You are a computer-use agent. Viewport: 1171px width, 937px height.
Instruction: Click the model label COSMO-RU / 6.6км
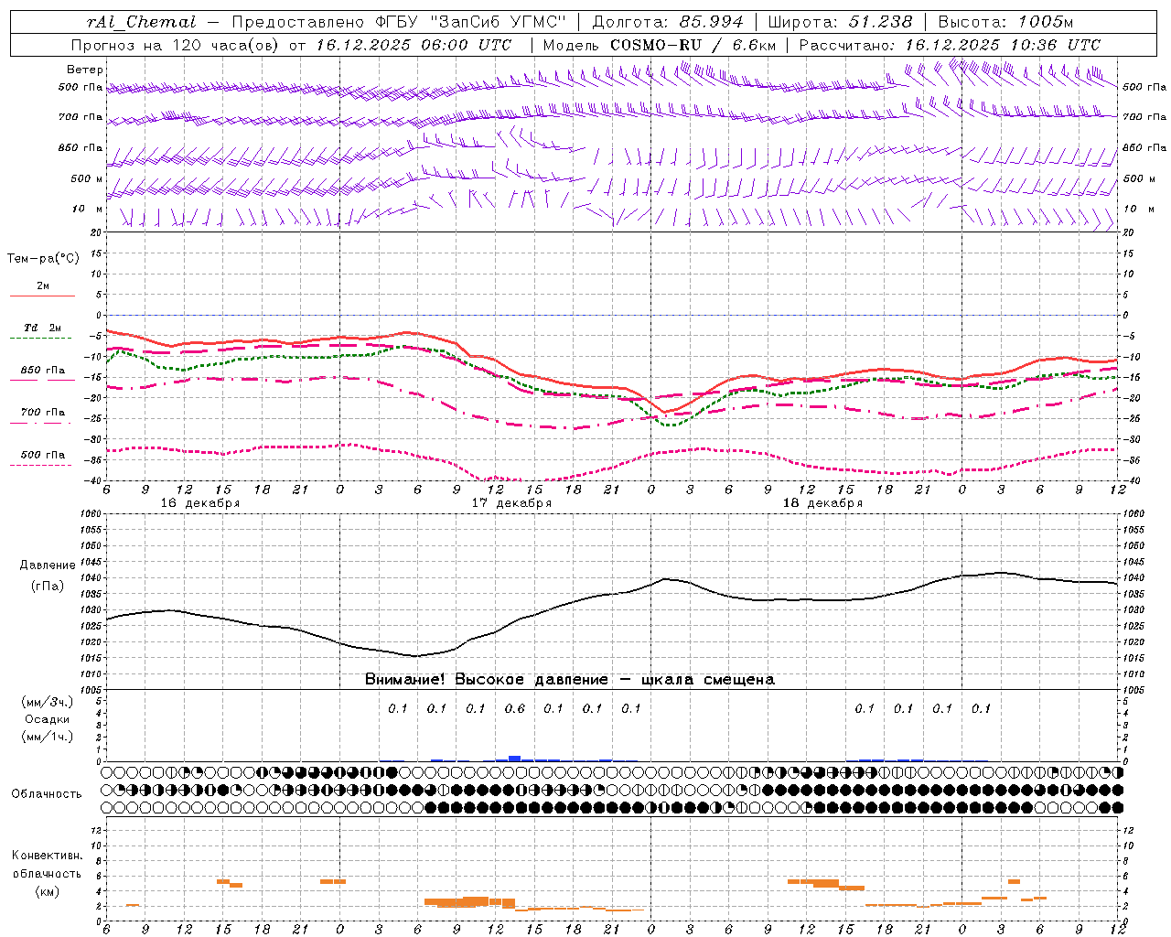pyautogui.click(x=693, y=45)
